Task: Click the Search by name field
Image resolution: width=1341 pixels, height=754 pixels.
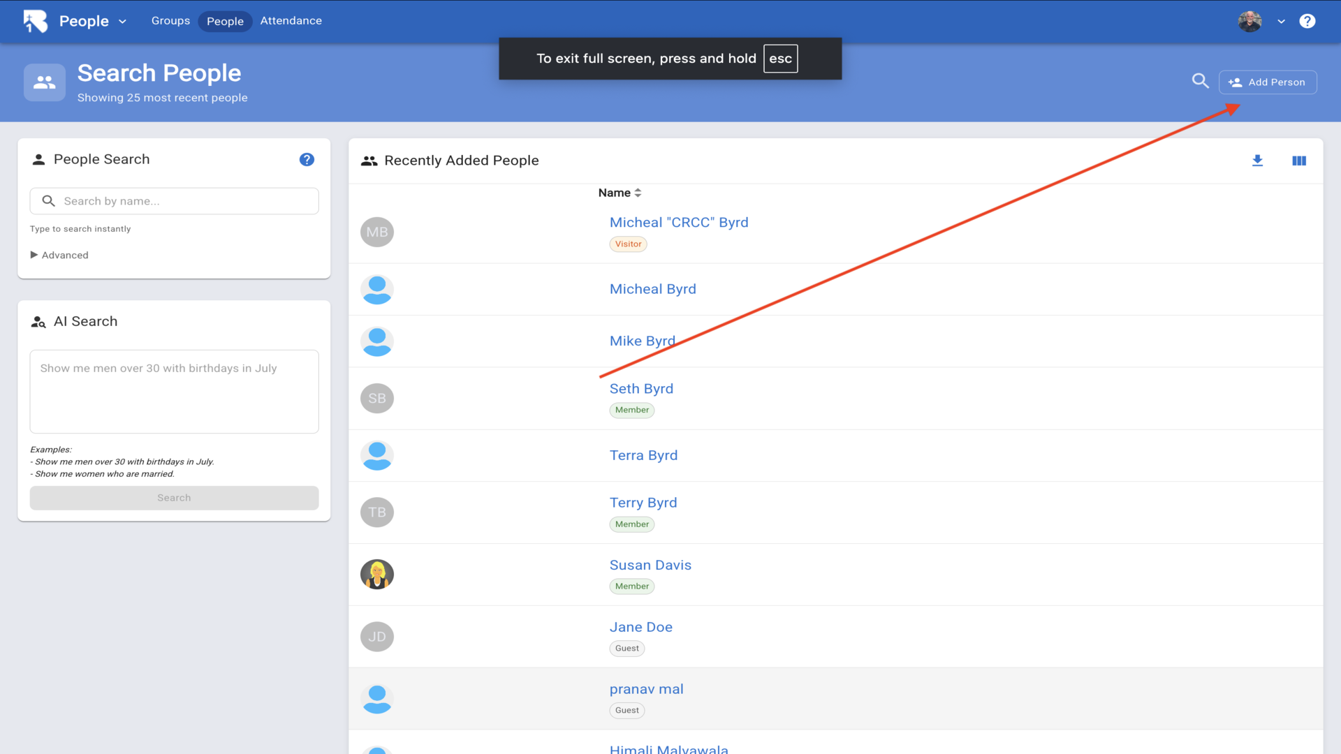Action: pyautogui.click(x=175, y=201)
